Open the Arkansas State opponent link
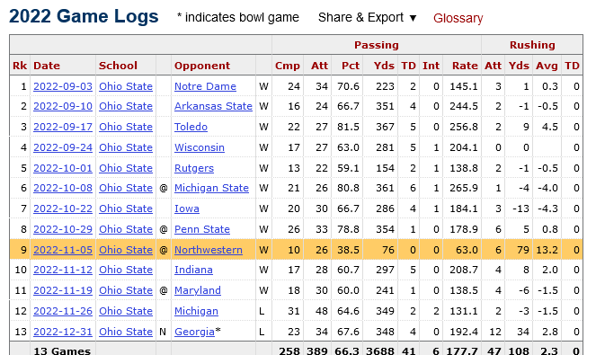596x355 pixels. [x=213, y=106]
